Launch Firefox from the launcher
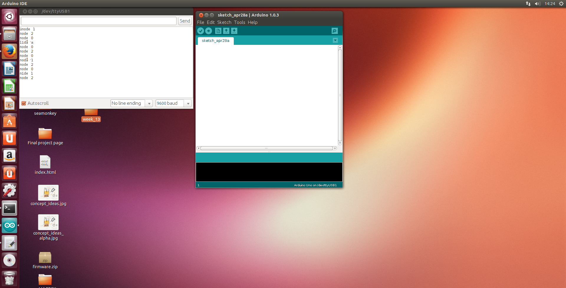This screenshot has height=288, width=566. [x=9, y=51]
